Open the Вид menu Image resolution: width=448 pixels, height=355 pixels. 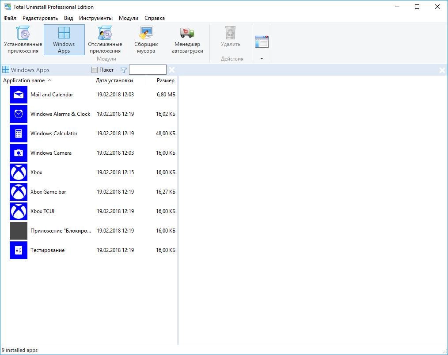tap(68, 18)
